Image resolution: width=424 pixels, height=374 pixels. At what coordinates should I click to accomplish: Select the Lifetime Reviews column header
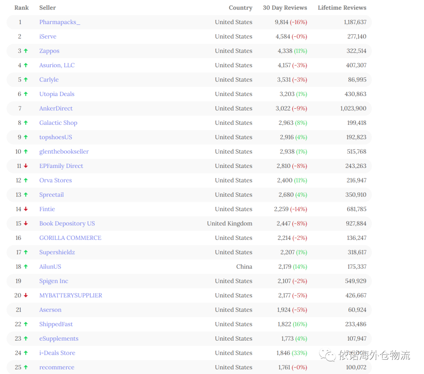(x=342, y=7)
